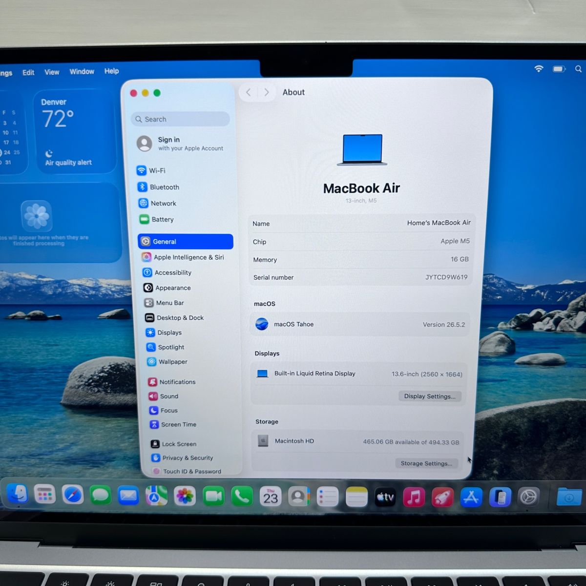Open the Window menu
Image resolution: width=586 pixels, height=586 pixels.
[x=82, y=71]
